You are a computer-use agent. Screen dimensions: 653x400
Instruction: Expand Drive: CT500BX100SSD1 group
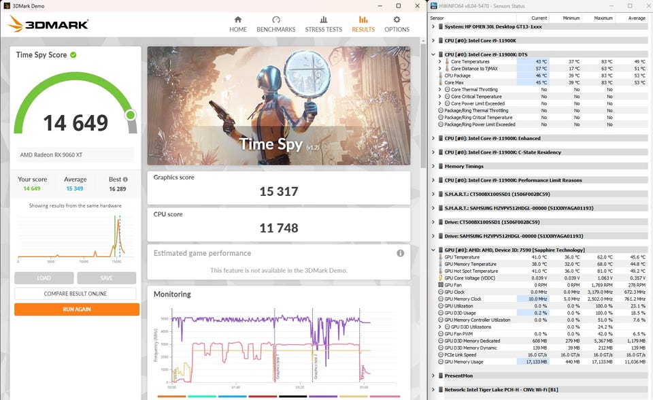click(433, 222)
